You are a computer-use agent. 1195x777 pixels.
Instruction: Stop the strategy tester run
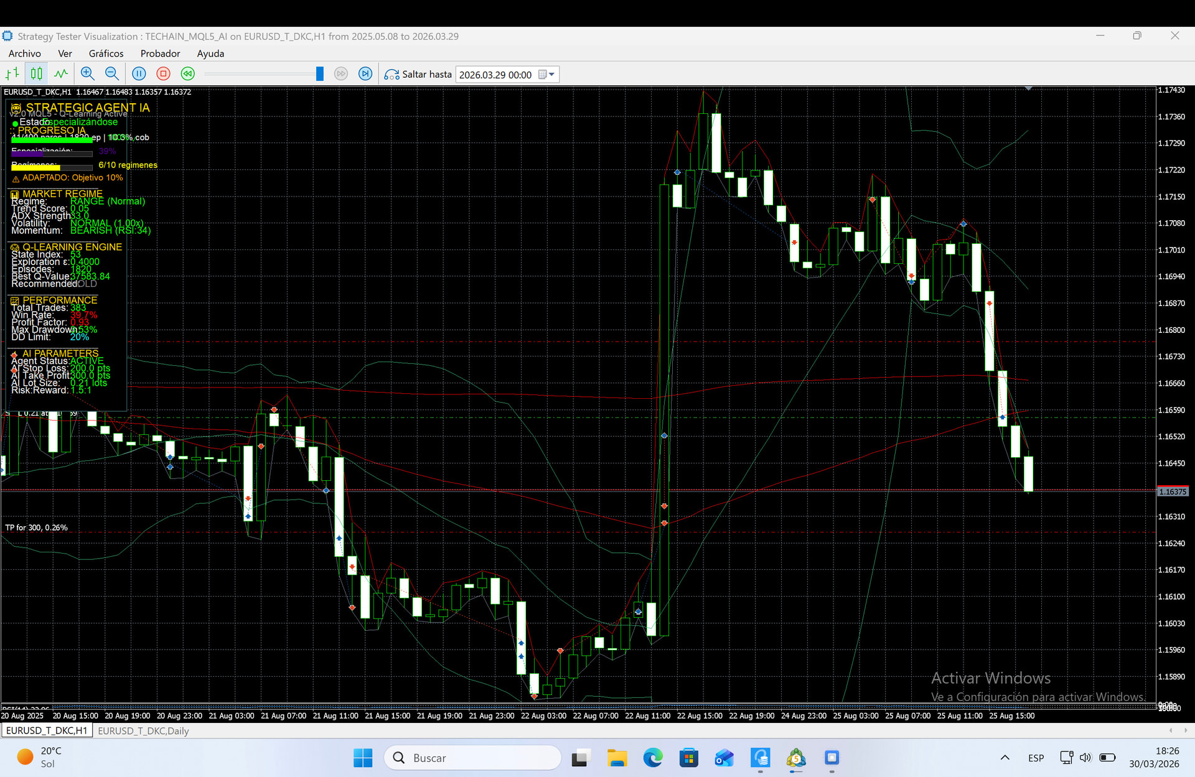tap(163, 74)
